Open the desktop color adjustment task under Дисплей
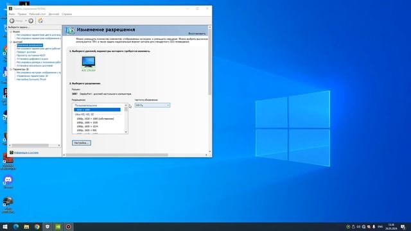The width and height of the screenshot is (411, 231). click(x=39, y=49)
